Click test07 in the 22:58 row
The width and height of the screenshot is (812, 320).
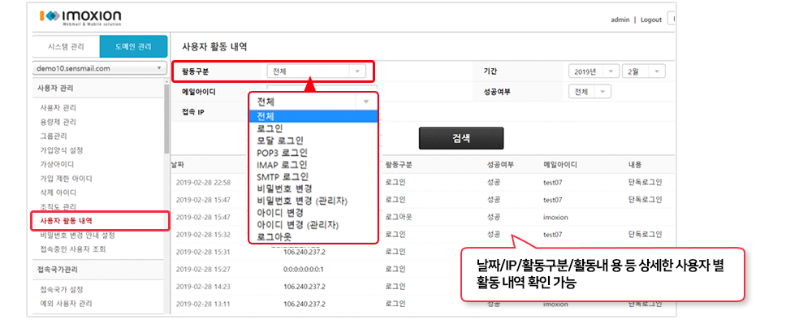pos(552,182)
